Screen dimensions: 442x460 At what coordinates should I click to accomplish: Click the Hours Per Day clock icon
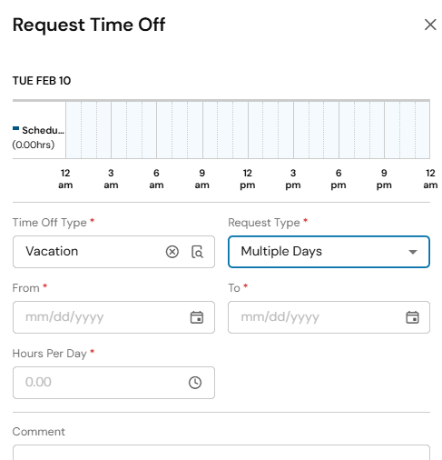(x=195, y=383)
